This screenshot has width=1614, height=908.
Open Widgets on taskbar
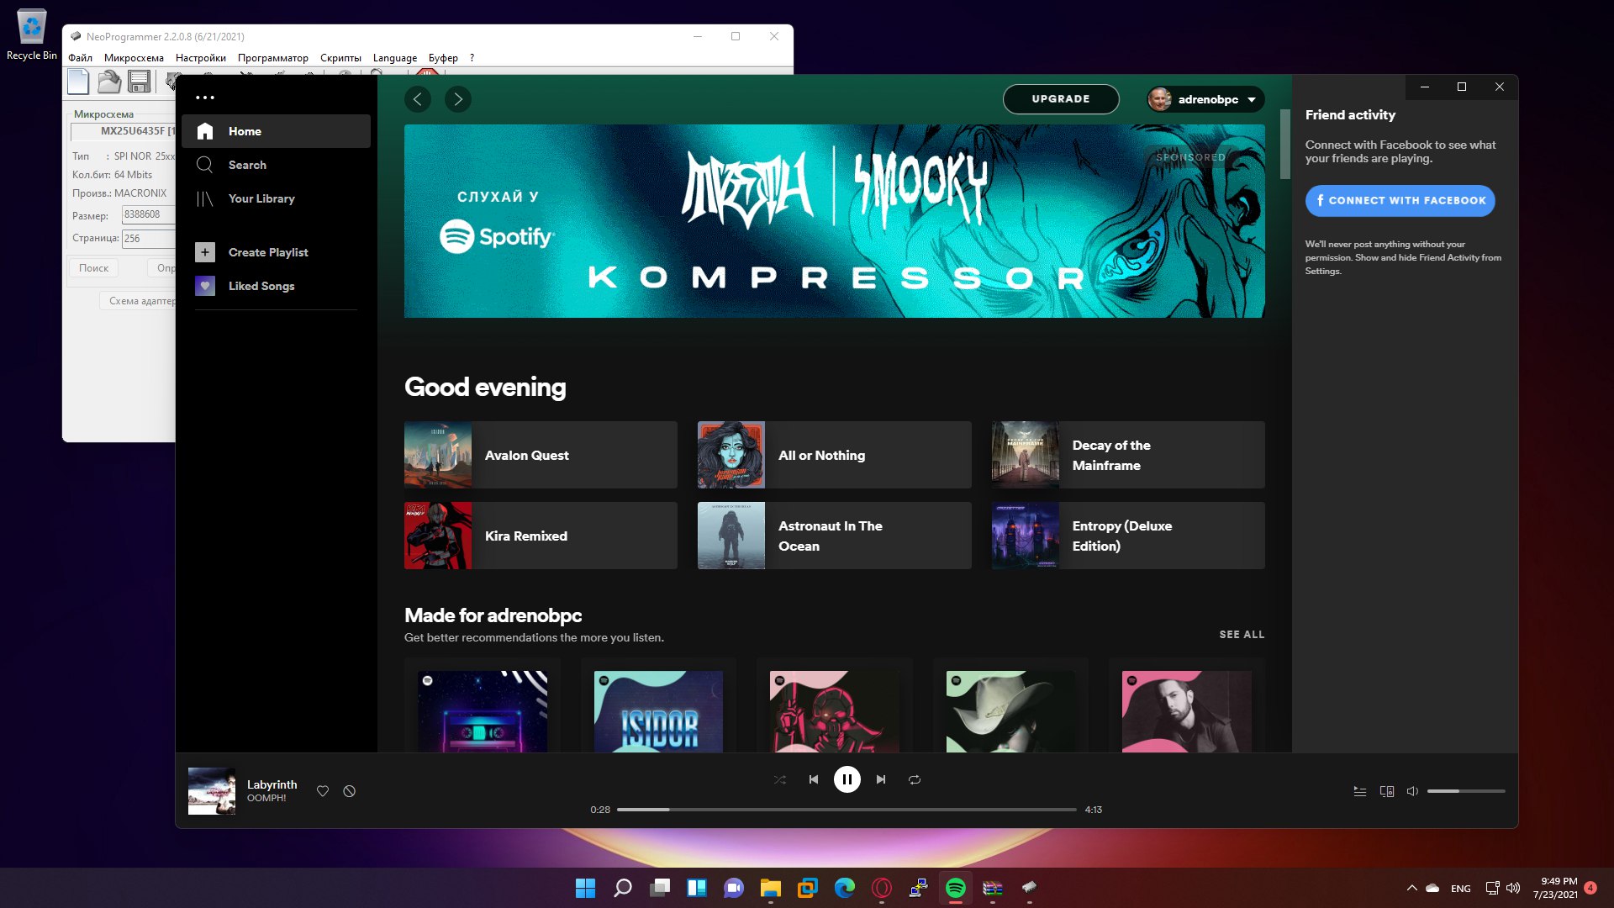tap(697, 888)
